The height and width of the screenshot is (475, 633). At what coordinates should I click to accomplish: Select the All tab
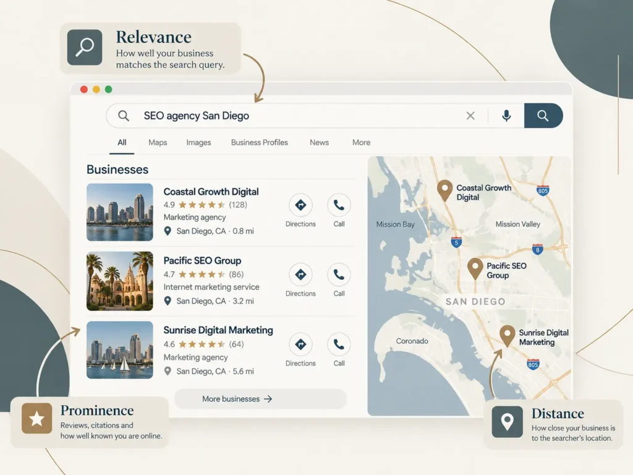tap(122, 143)
